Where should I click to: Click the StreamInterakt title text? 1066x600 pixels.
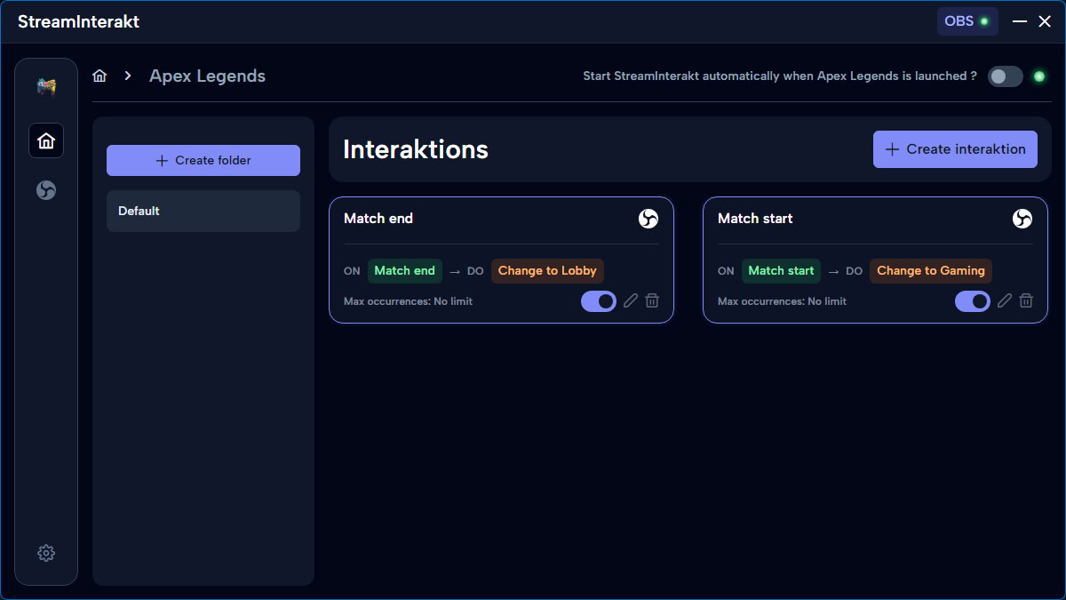78,21
